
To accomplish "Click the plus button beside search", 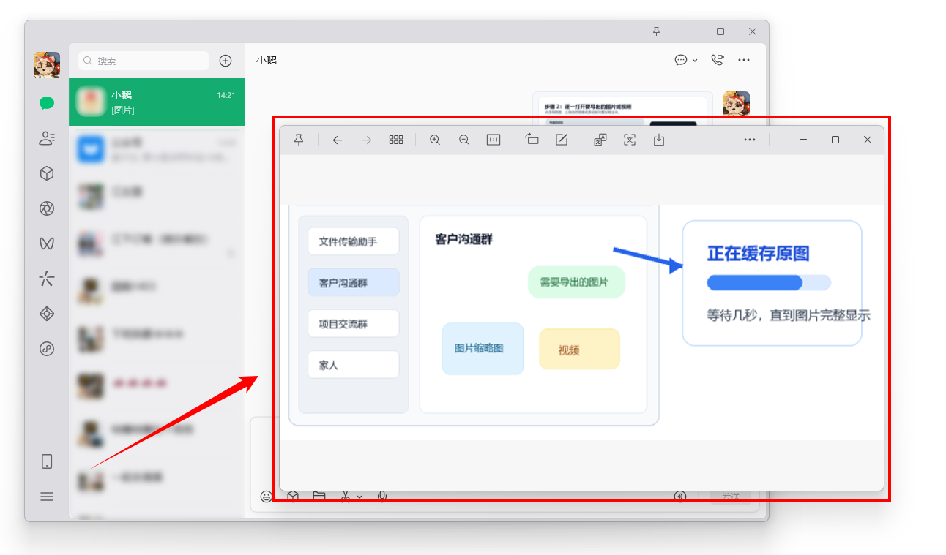I will [226, 61].
